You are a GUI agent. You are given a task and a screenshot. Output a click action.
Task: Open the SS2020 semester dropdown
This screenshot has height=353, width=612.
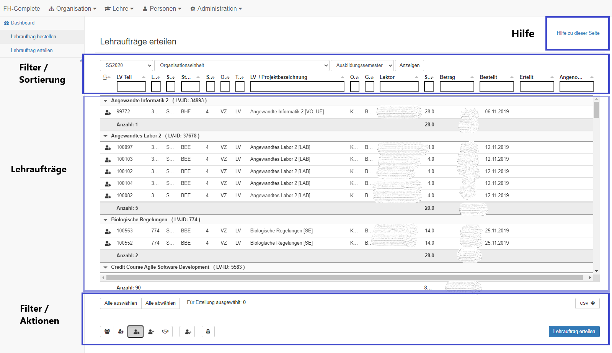tap(126, 65)
